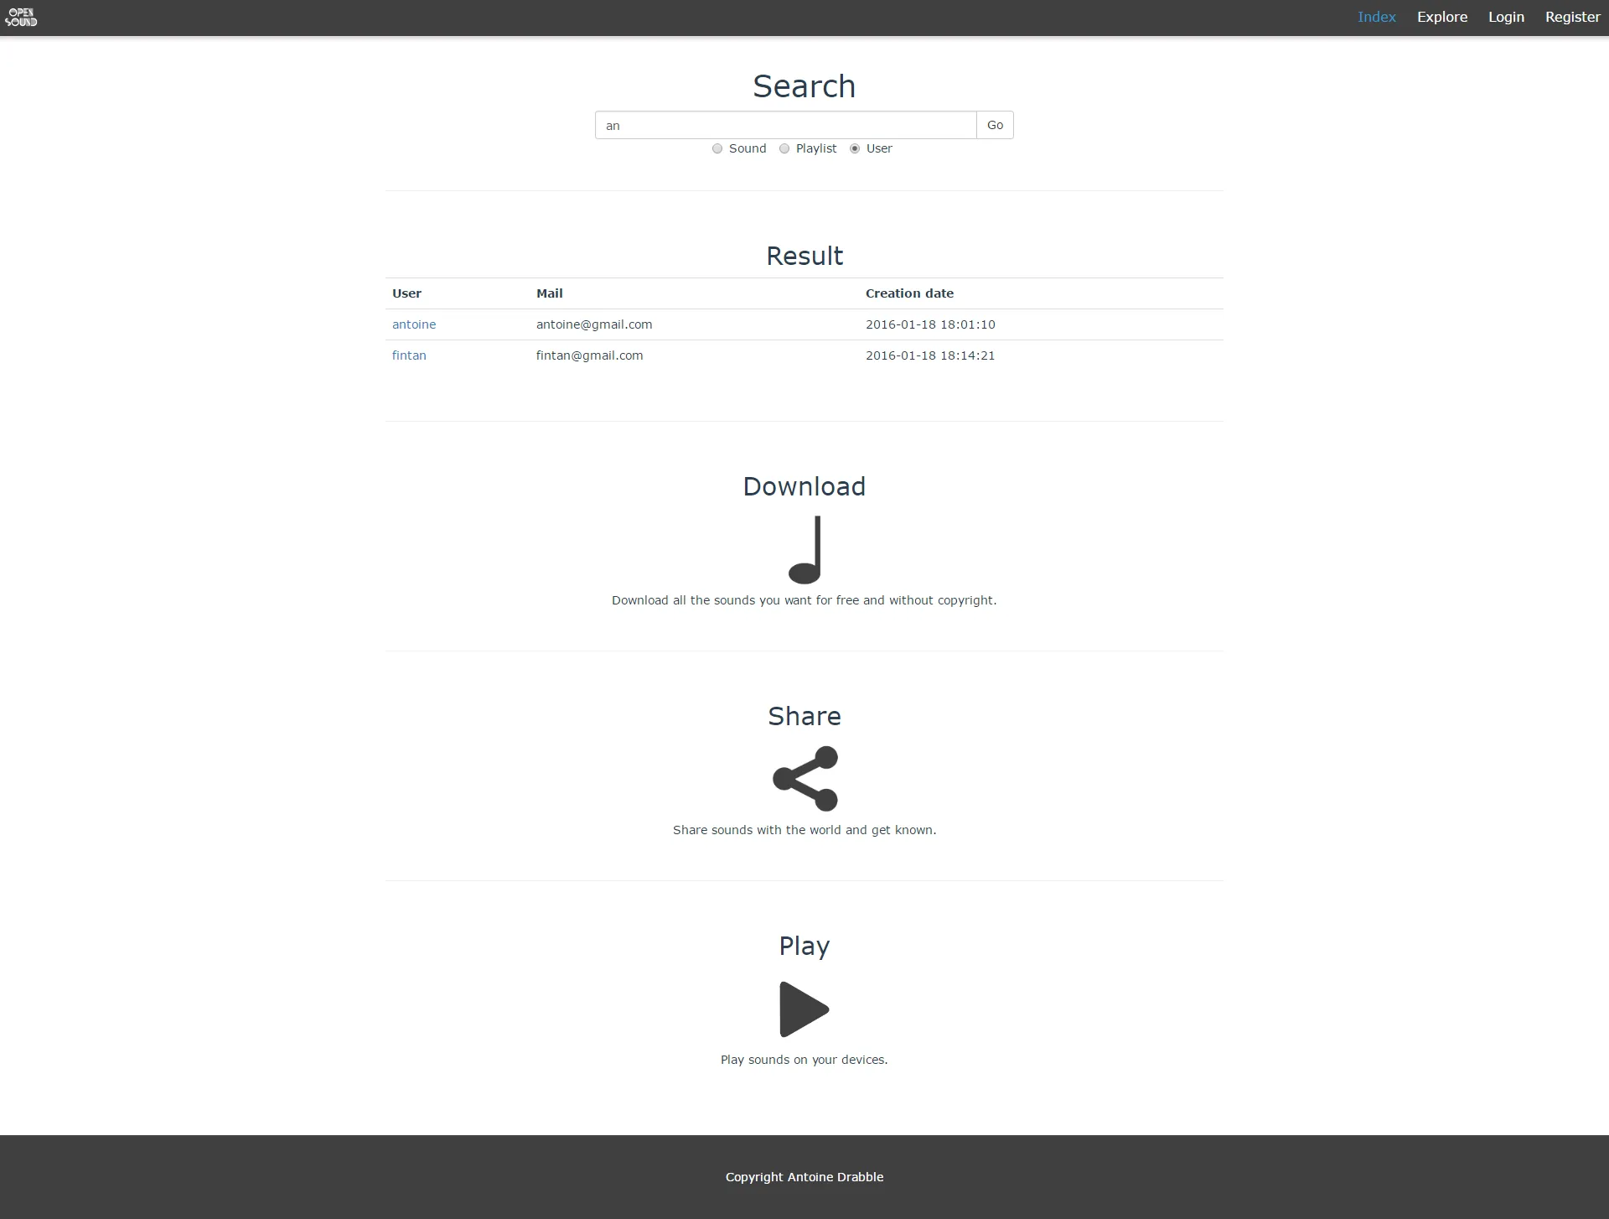Screen dimensions: 1609x1219
Task: Go to the Register page
Action: [x=1572, y=17]
